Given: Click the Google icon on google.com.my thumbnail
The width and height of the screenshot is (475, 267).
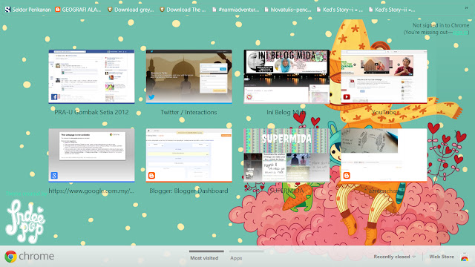Looking at the screenshot, I should 54,175.
